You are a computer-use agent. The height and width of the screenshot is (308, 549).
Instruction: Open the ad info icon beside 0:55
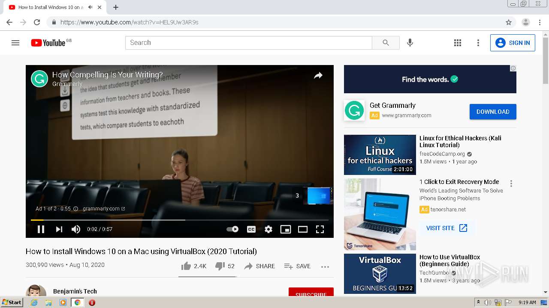[x=75, y=209]
